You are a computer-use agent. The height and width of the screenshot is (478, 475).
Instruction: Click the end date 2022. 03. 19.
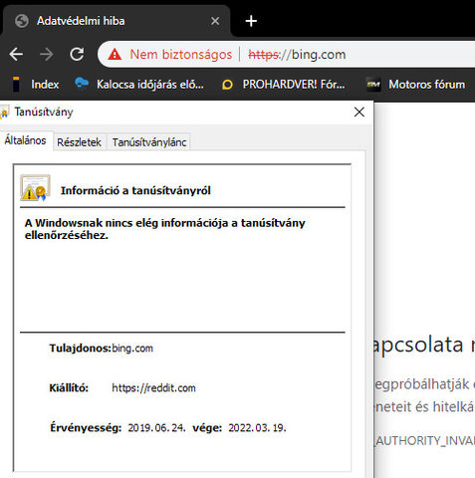[x=257, y=427]
